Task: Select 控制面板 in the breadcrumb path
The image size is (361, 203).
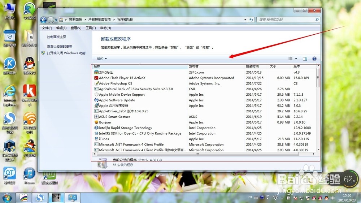Action: point(75,20)
